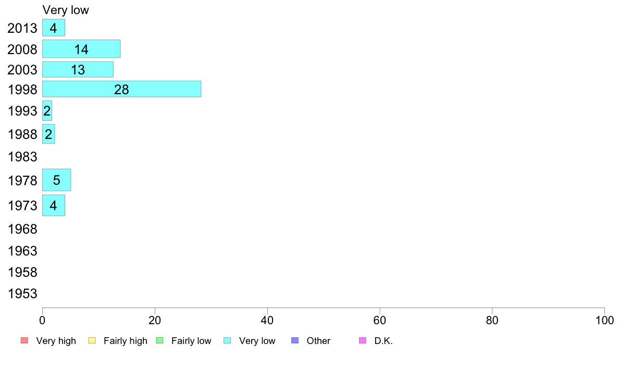Select the 1978 bar showing 5
The width and height of the screenshot is (619, 383).
point(56,180)
